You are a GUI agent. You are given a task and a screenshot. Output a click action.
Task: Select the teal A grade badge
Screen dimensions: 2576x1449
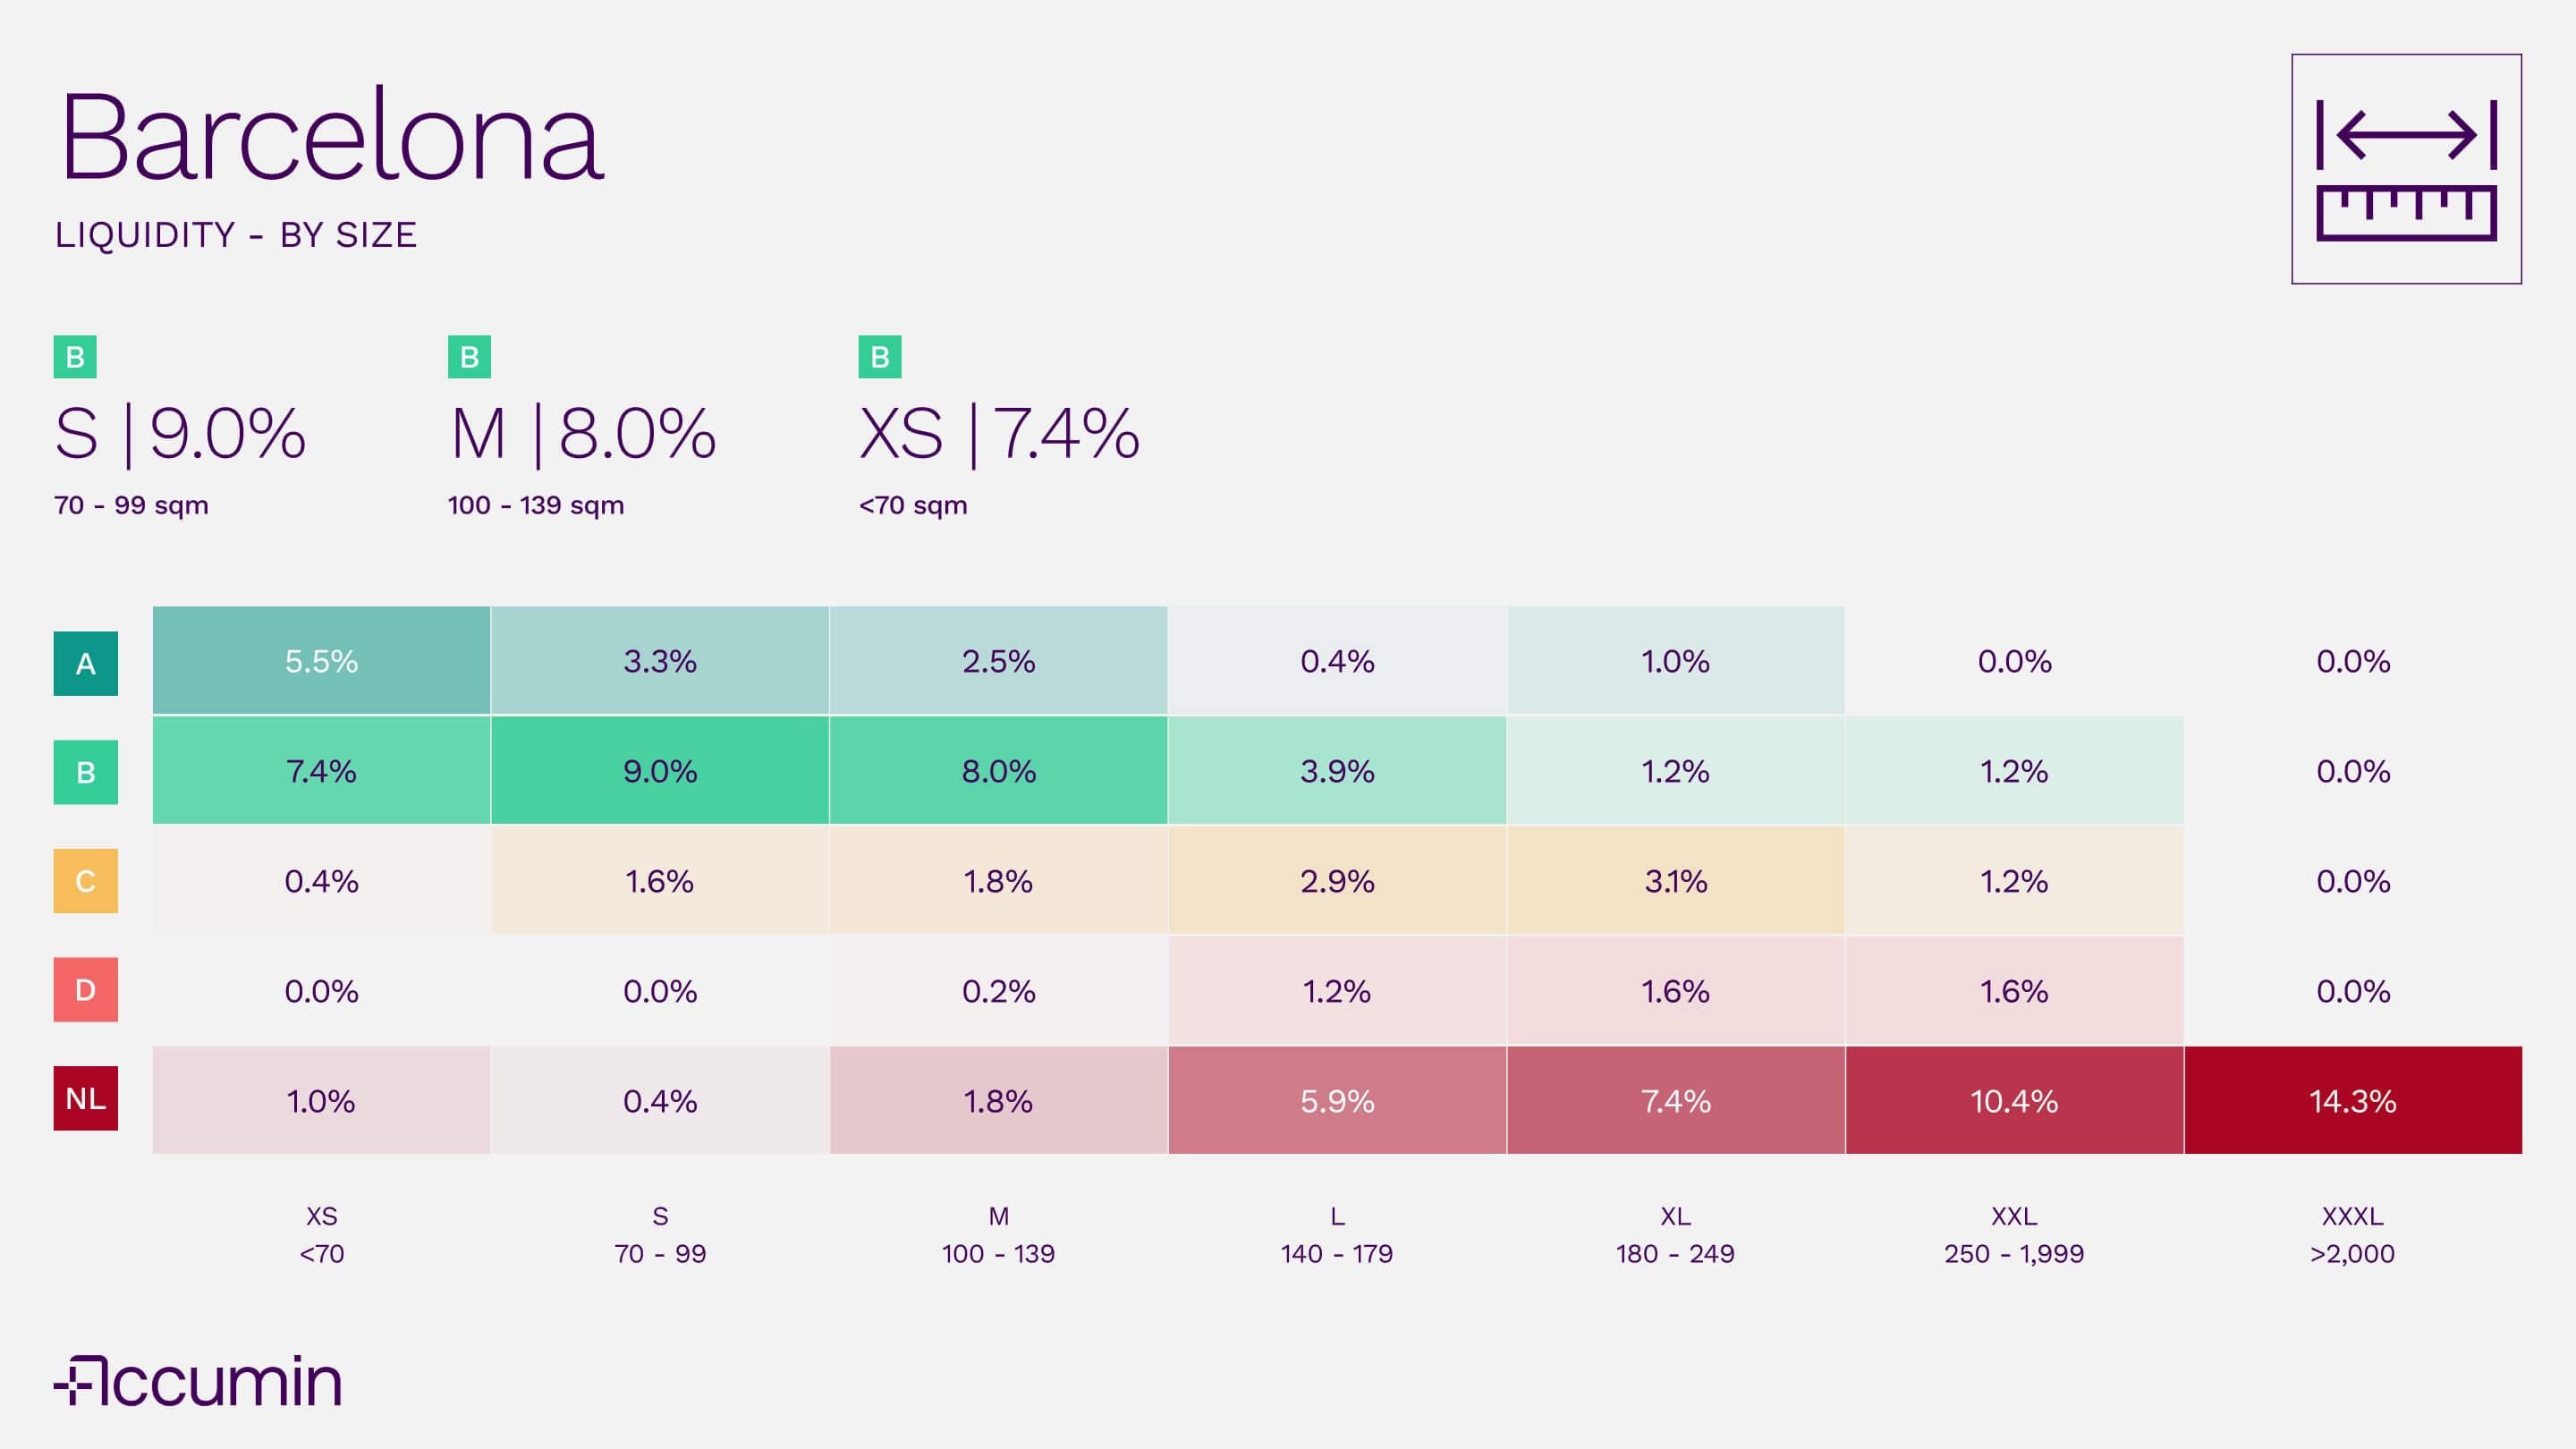tap(85, 663)
